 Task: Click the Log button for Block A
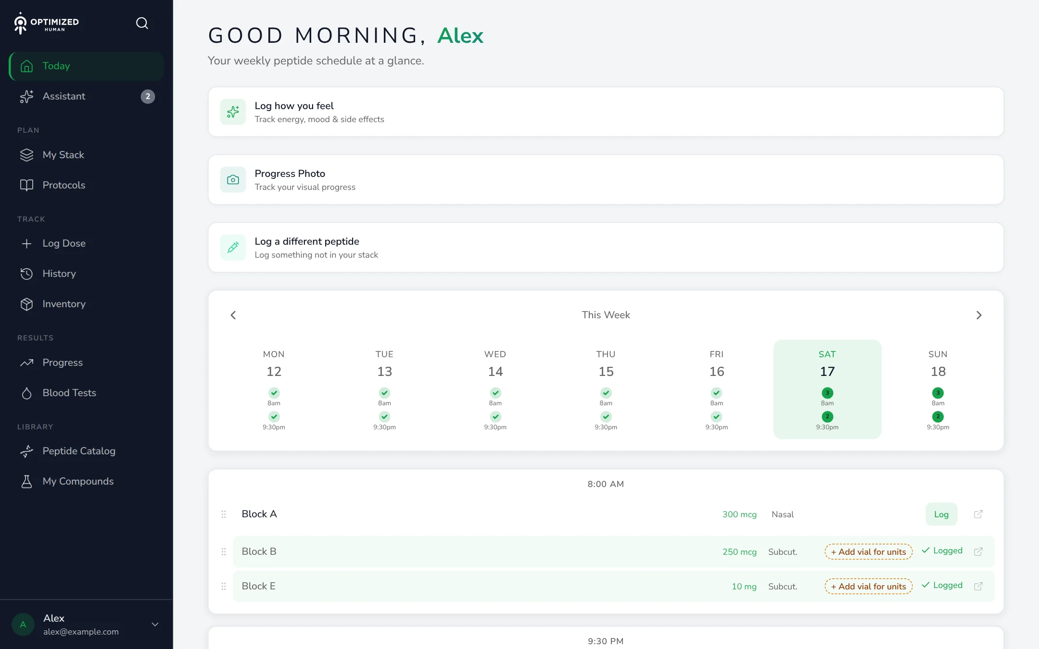tap(941, 514)
